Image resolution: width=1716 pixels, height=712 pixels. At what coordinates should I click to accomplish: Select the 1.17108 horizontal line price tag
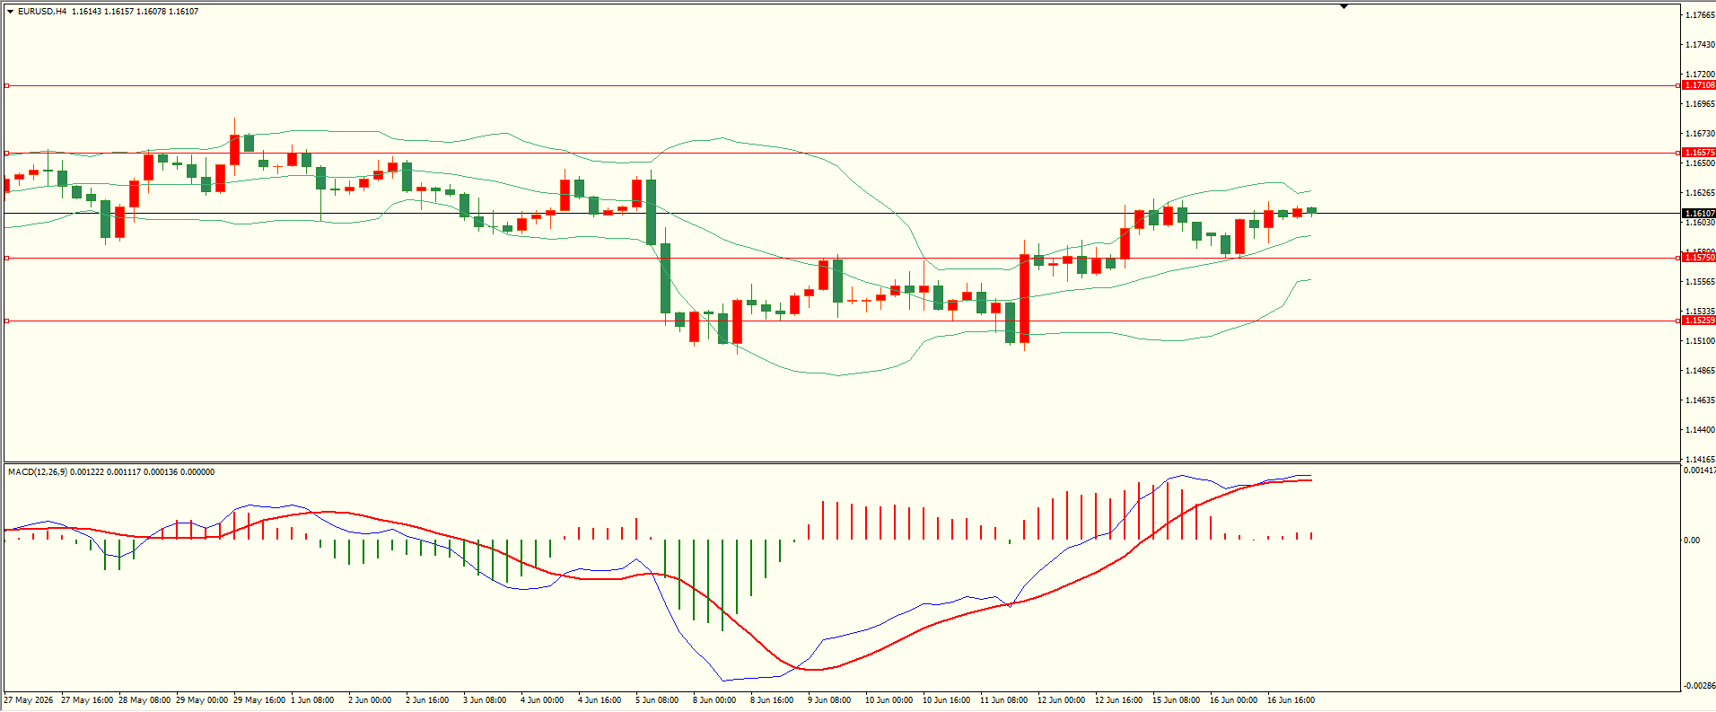(1699, 85)
